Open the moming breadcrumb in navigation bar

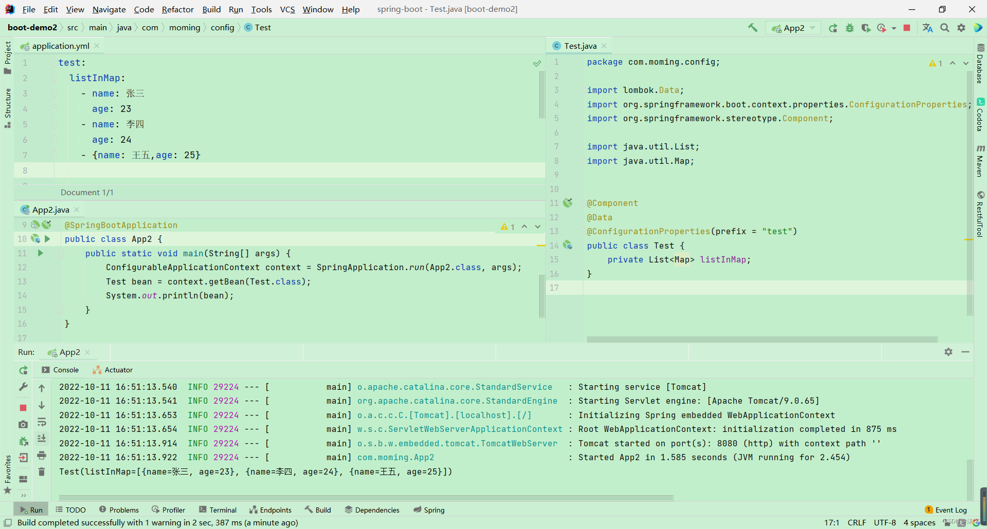click(185, 27)
